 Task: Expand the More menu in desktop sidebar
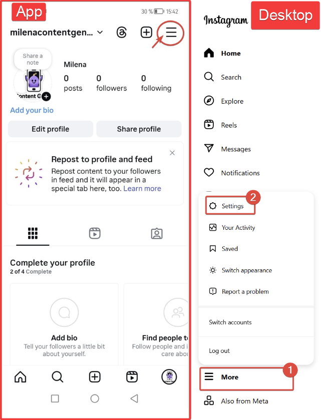[x=229, y=377]
